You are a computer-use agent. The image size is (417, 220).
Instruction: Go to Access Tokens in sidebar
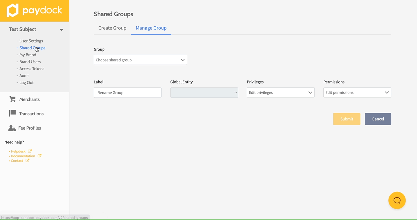[x=32, y=69]
